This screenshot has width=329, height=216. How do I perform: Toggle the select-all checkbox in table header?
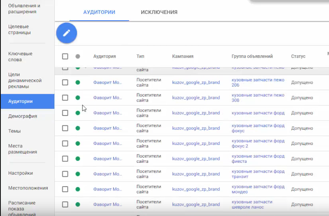tap(65, 56)
